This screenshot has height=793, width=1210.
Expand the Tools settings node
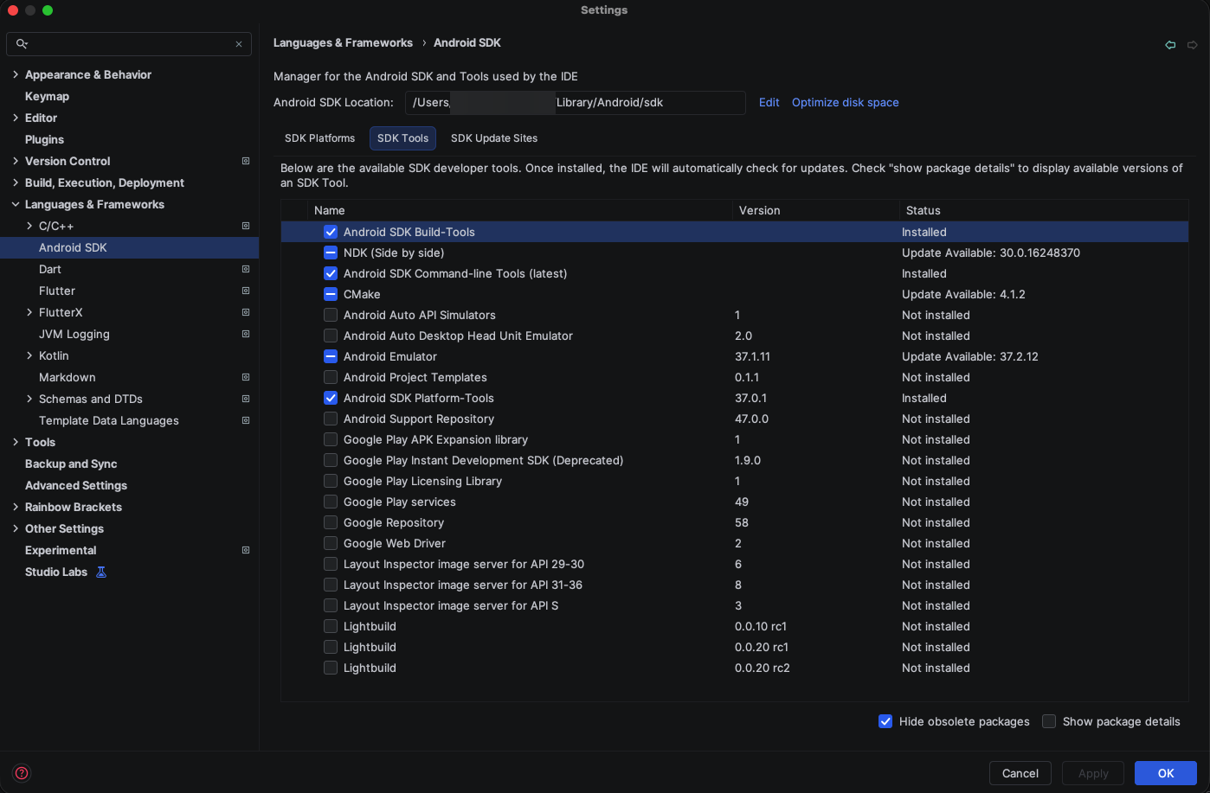click(16, 442)
